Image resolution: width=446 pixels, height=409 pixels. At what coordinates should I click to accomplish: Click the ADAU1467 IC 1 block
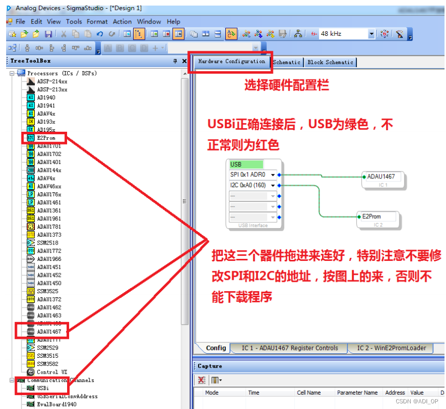383,180
